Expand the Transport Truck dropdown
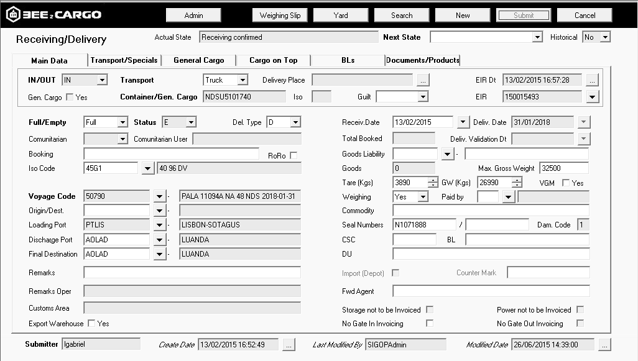The height and width of the screenshot is (361, 638). click(x=243, y=80)
